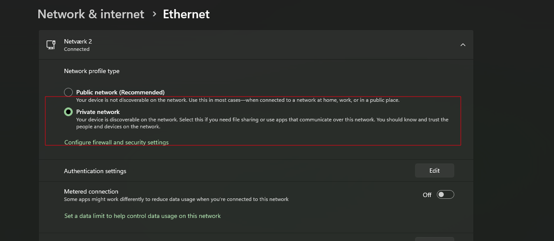Select the Private network radio button
The width and height of the screenshot is (554, 241).
click(68, 112)
